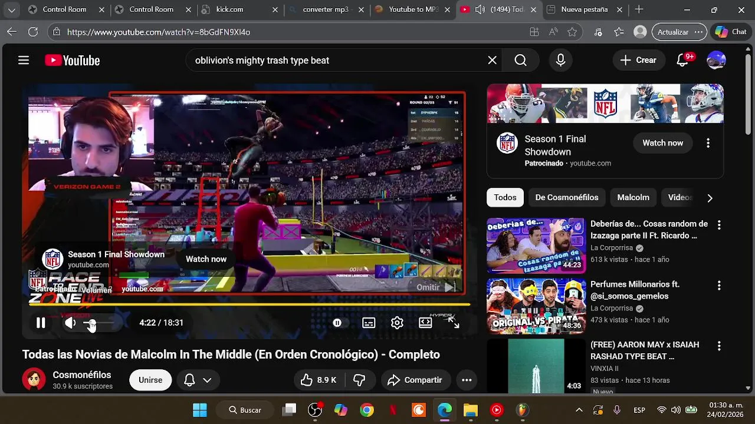Select the Todos filter chip
This screenshot has height=424, width=755.
click(x=505, y=197)
